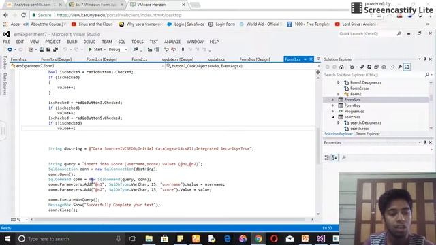Click the Opera browser taskbar icon
436x245 pixels.
[274, 239]
